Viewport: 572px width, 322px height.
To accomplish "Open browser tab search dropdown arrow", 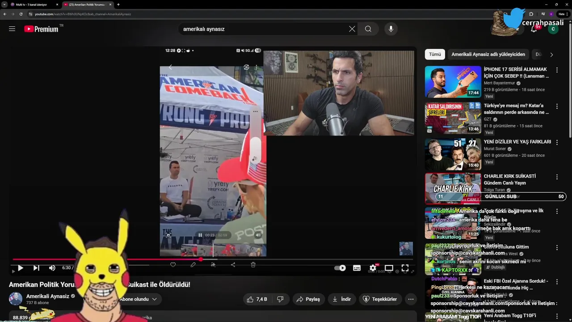I will coord(4,4).
